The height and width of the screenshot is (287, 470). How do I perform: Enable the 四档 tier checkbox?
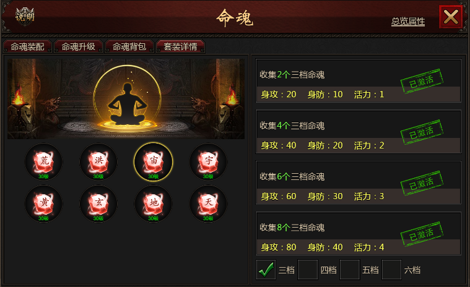point(308,270)
